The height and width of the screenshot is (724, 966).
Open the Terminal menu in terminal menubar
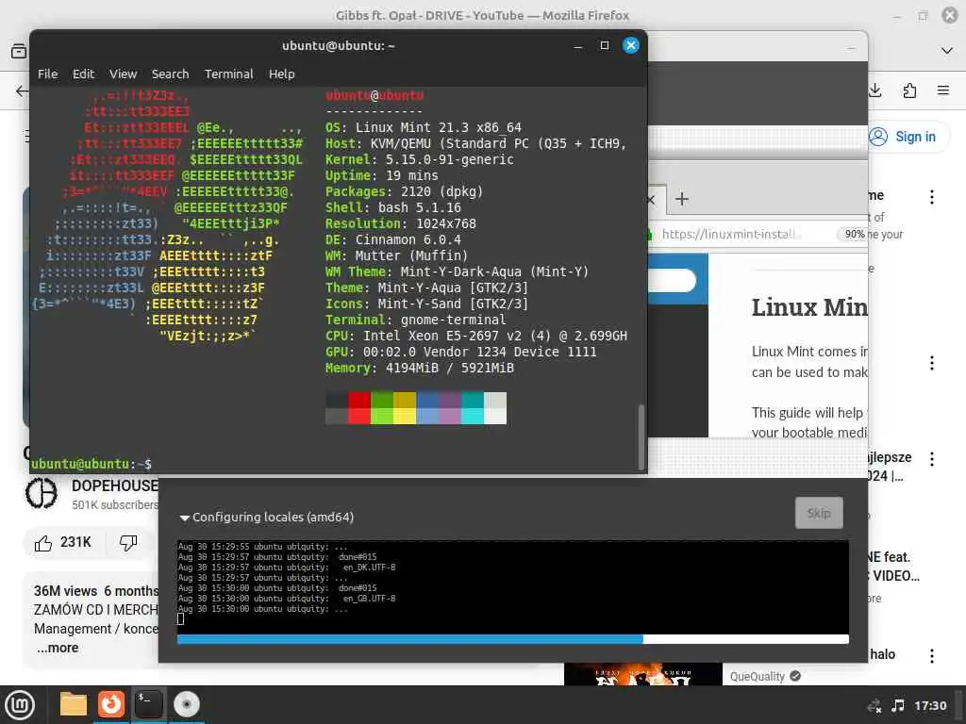(228, 74)
